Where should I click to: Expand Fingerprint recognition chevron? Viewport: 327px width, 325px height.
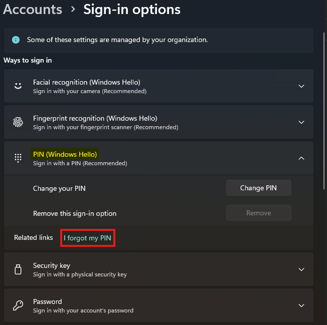tap(301, 122)
